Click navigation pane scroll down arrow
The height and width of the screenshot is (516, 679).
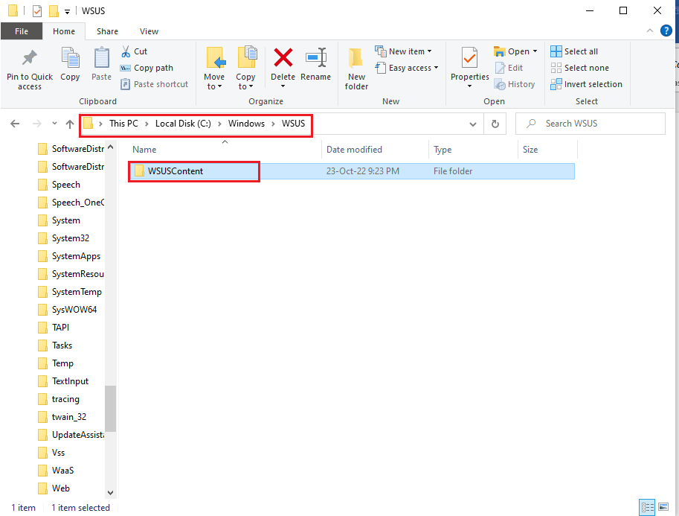tap(110, 493)
